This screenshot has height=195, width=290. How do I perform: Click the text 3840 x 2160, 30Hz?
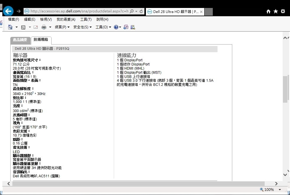click(x=29, y=94)
